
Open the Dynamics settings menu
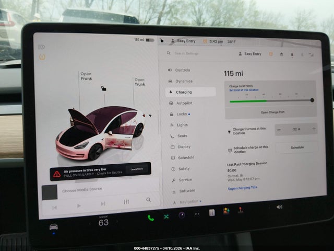pos(184,81)
